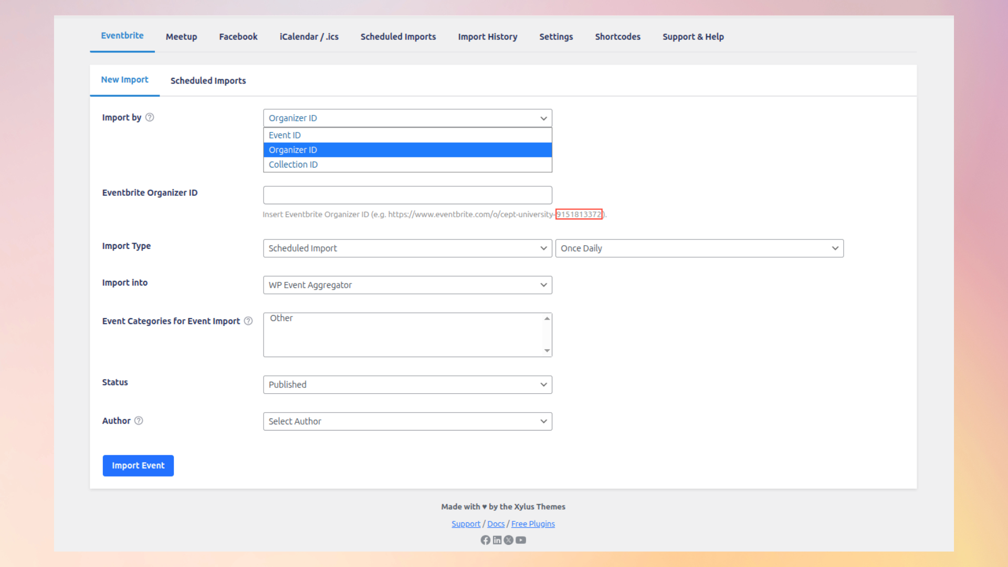1008x567 pixels.
Task: Click the Eventbrite Organizer ID input field
Action: click(407, 195)
